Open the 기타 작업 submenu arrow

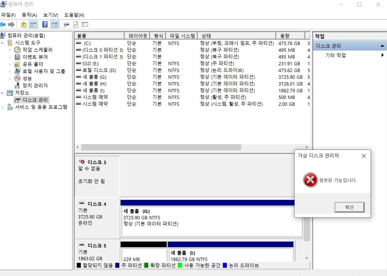[x=383, y=55]
